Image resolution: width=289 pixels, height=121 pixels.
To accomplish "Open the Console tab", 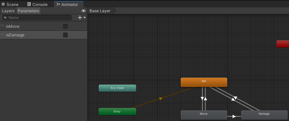I will [x=37, y=4].
